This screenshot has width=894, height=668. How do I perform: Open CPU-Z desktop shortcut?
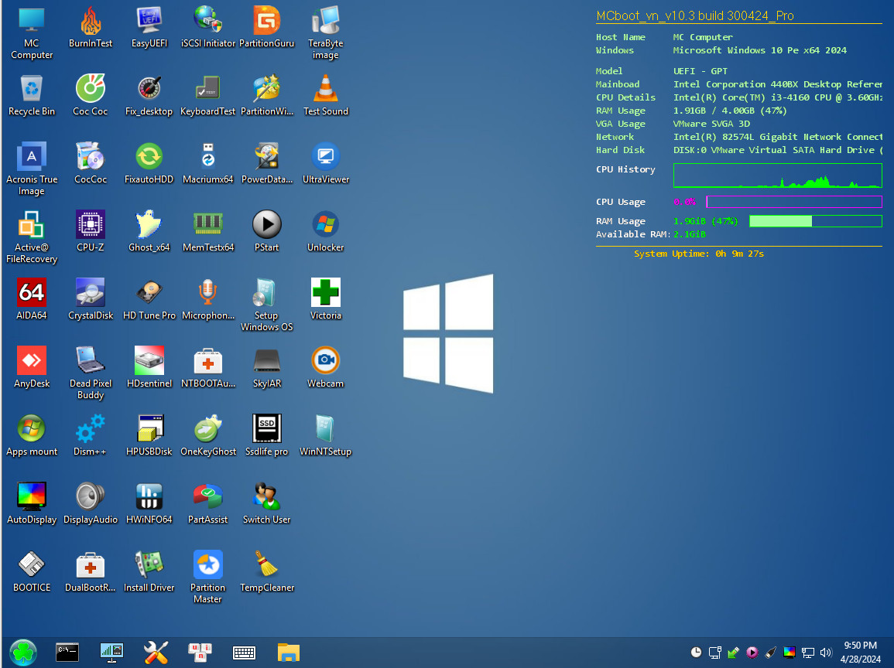pyautogui.click(x=90, y=230)
